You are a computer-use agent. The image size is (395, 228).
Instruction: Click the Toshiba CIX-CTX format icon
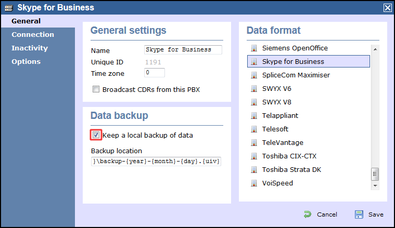(254, 156)
